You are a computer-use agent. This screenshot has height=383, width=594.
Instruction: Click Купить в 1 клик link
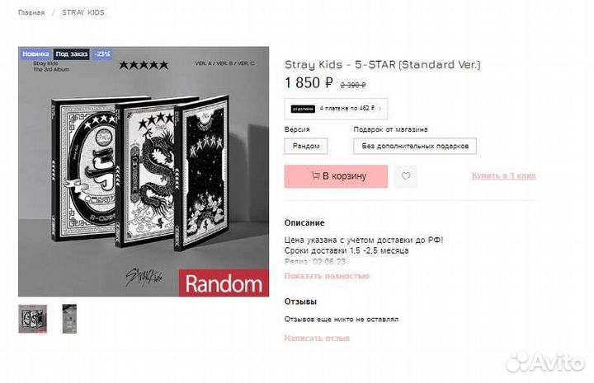(503, 175)
